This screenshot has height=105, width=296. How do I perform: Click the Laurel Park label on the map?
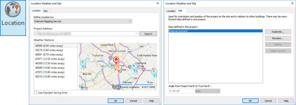coord(107,45)
